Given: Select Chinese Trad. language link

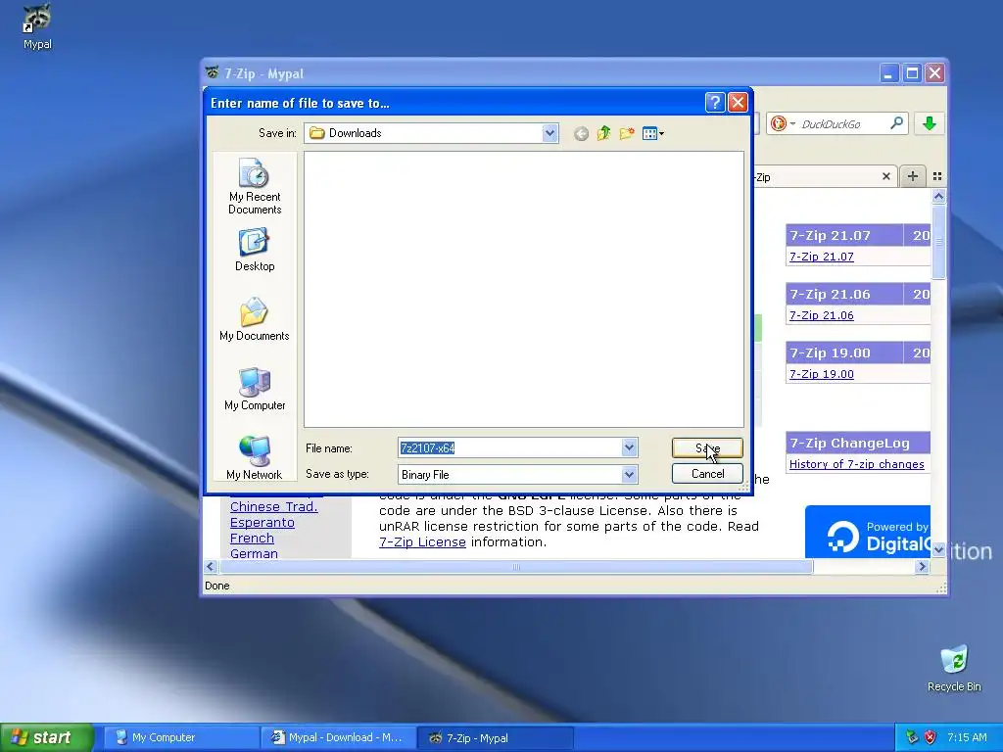Looking at the screenshot, I should pos(274,506).
